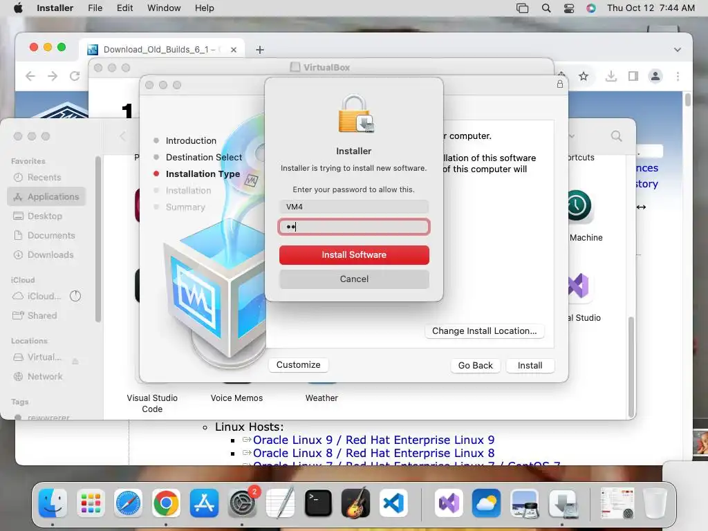This screenshot has width=708, height=531.
Task: Open TextEdit from the Dock
Action: (280, 503)
